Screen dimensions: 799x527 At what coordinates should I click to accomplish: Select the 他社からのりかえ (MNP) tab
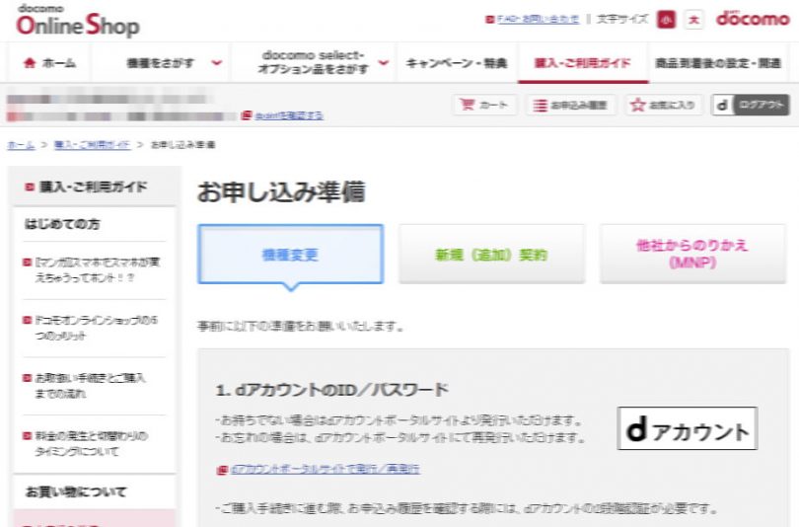coord(692,254)
